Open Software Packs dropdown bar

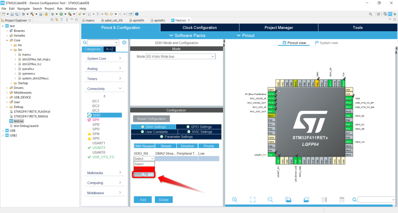click(x=187, y=35)
